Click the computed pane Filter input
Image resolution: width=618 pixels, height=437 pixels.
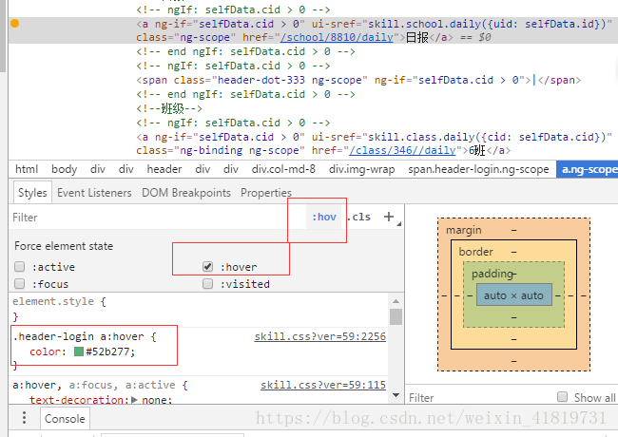click(x=479, y=398)
